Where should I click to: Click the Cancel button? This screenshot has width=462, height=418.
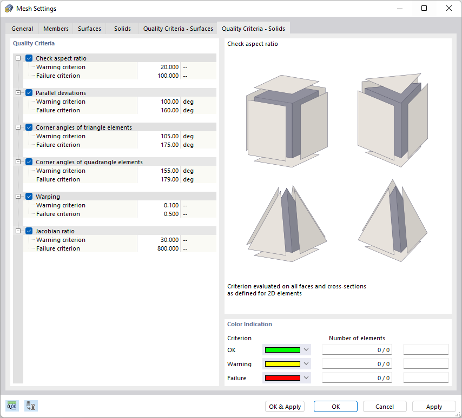(x=385, y=406)
